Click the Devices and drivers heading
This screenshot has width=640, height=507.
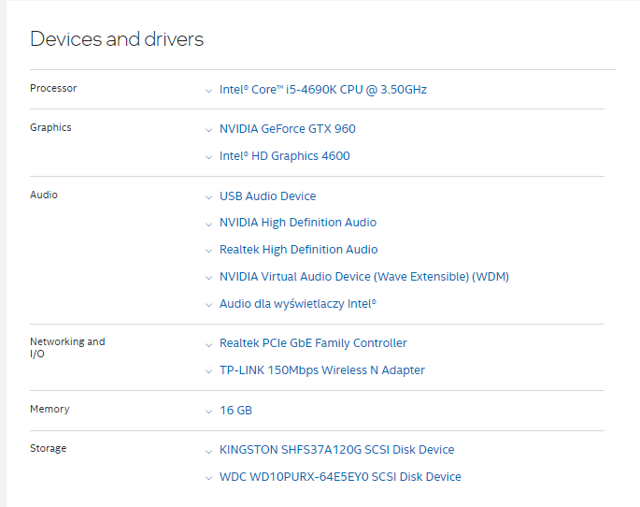[117, 39]
